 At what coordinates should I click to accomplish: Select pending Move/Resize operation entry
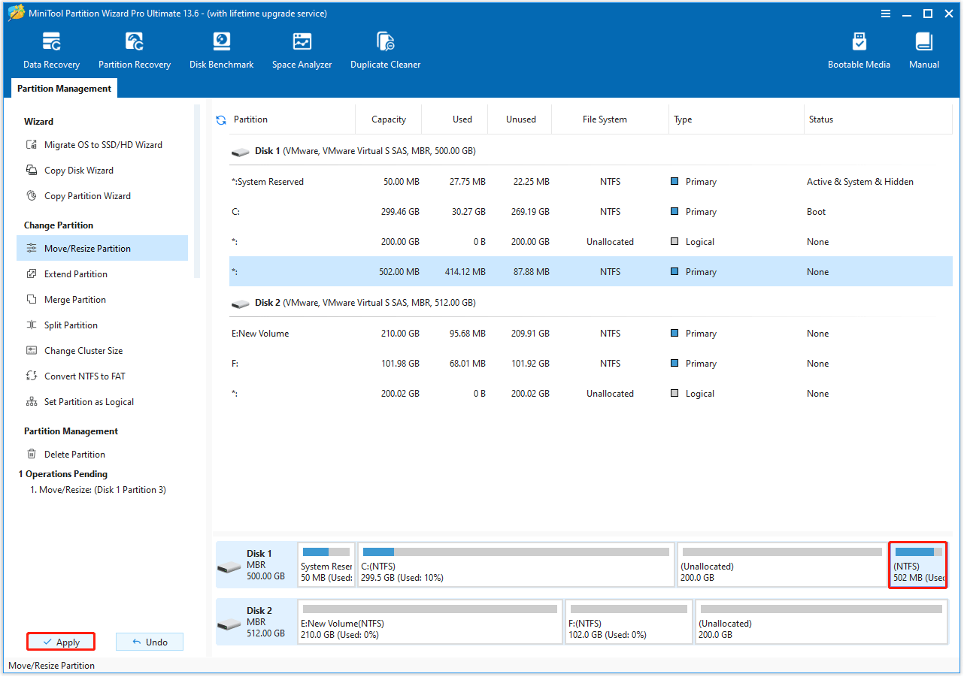[x=98, y=490]
